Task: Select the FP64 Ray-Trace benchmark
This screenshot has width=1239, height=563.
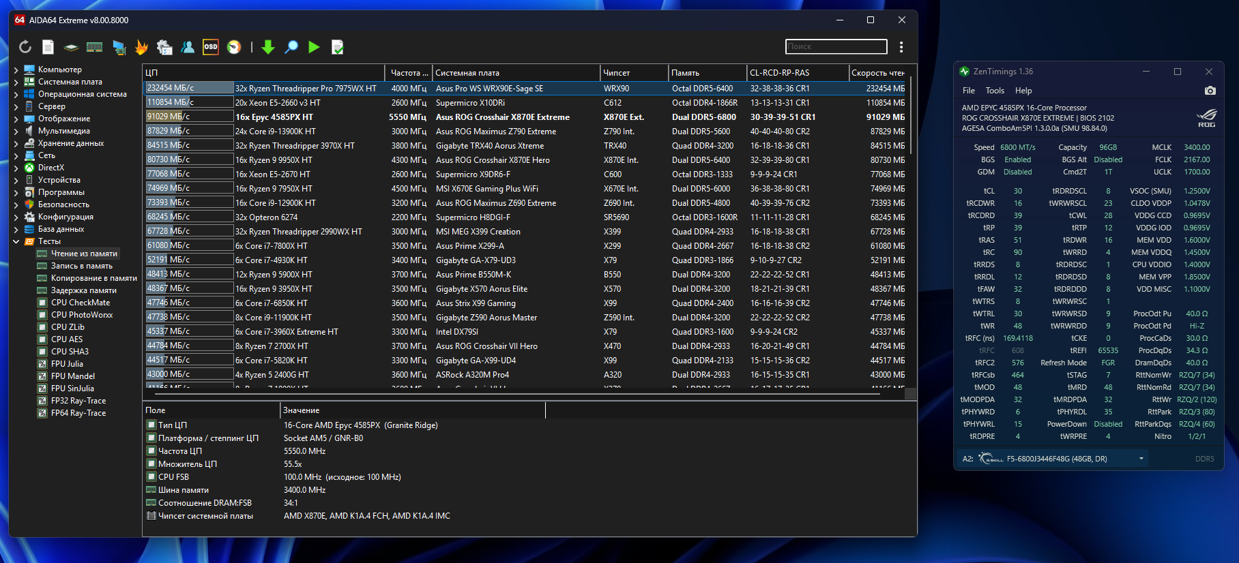Action: (x=78, y=413)
